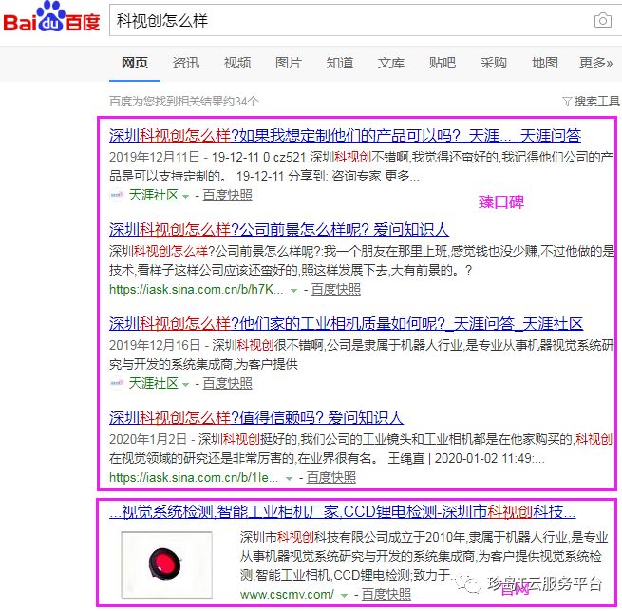Viewport: 622px width, 611px height.
Task: Switch to the 资讯 tab
Action: tap(186, 63)
